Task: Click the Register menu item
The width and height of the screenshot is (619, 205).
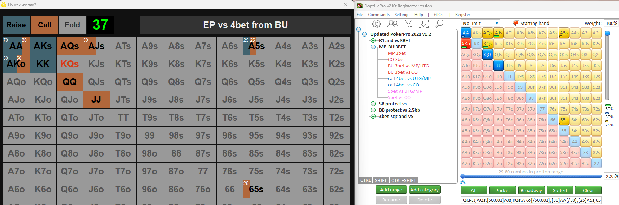Action: coord(463,15)
